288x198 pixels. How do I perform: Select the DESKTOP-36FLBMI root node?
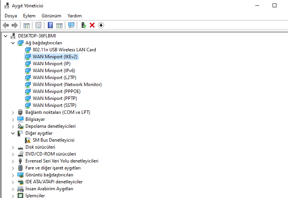(x=37, y=36)
